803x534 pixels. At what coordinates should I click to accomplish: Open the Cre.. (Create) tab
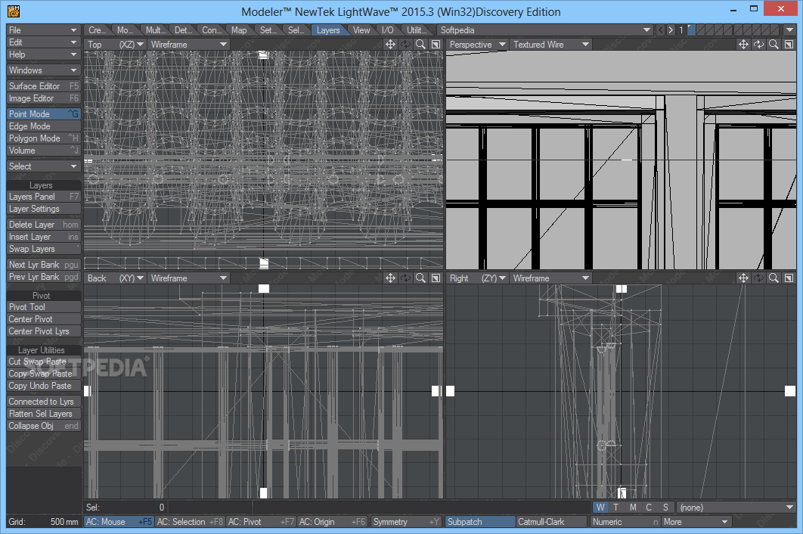tap(97, 30)
